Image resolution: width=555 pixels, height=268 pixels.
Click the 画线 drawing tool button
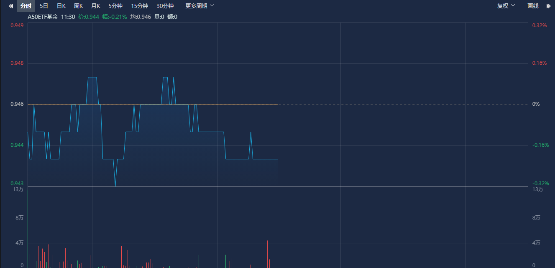point(533,6)
